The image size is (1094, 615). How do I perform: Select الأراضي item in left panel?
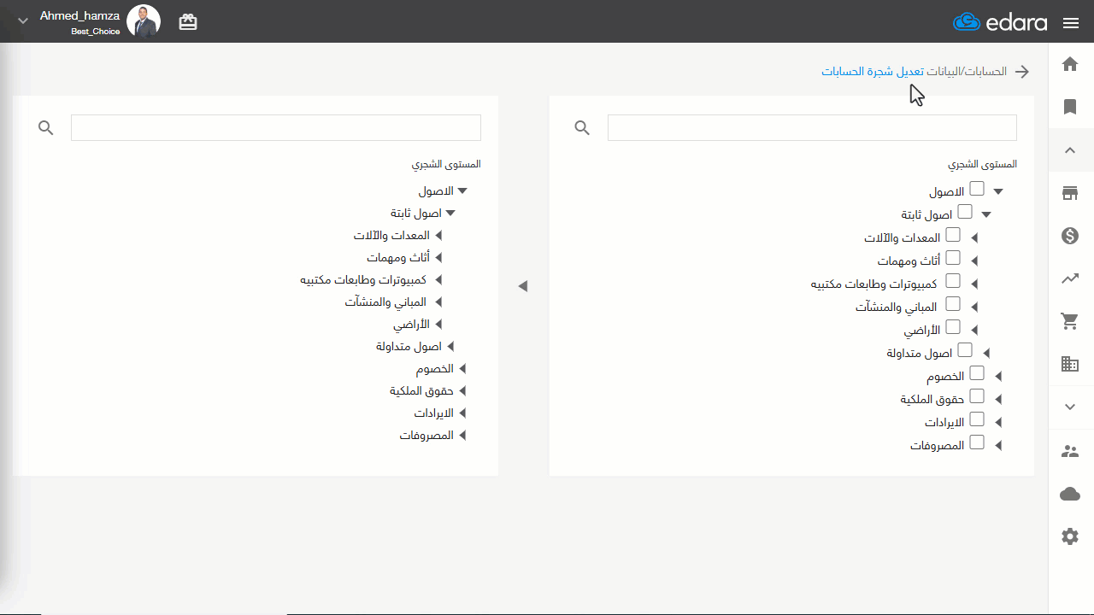(411, 325)
